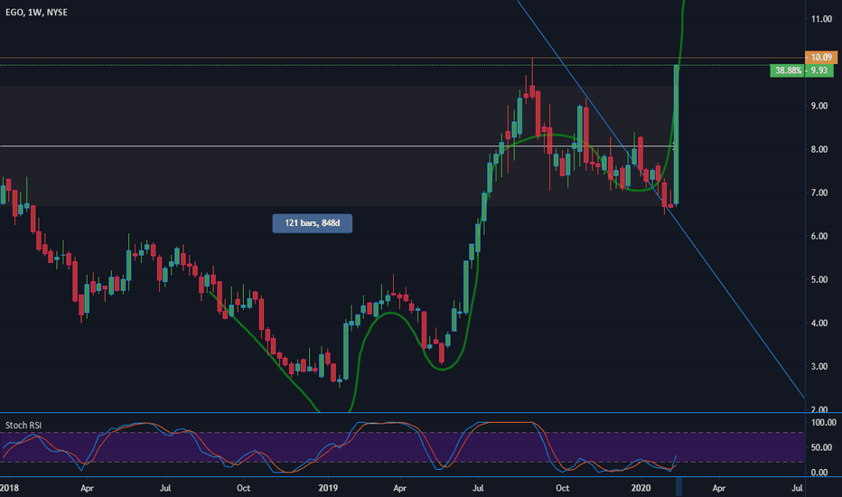Click the '121 bars, 848d' measurement label
This screenshot has width=842, height=497.
point(312,223)
